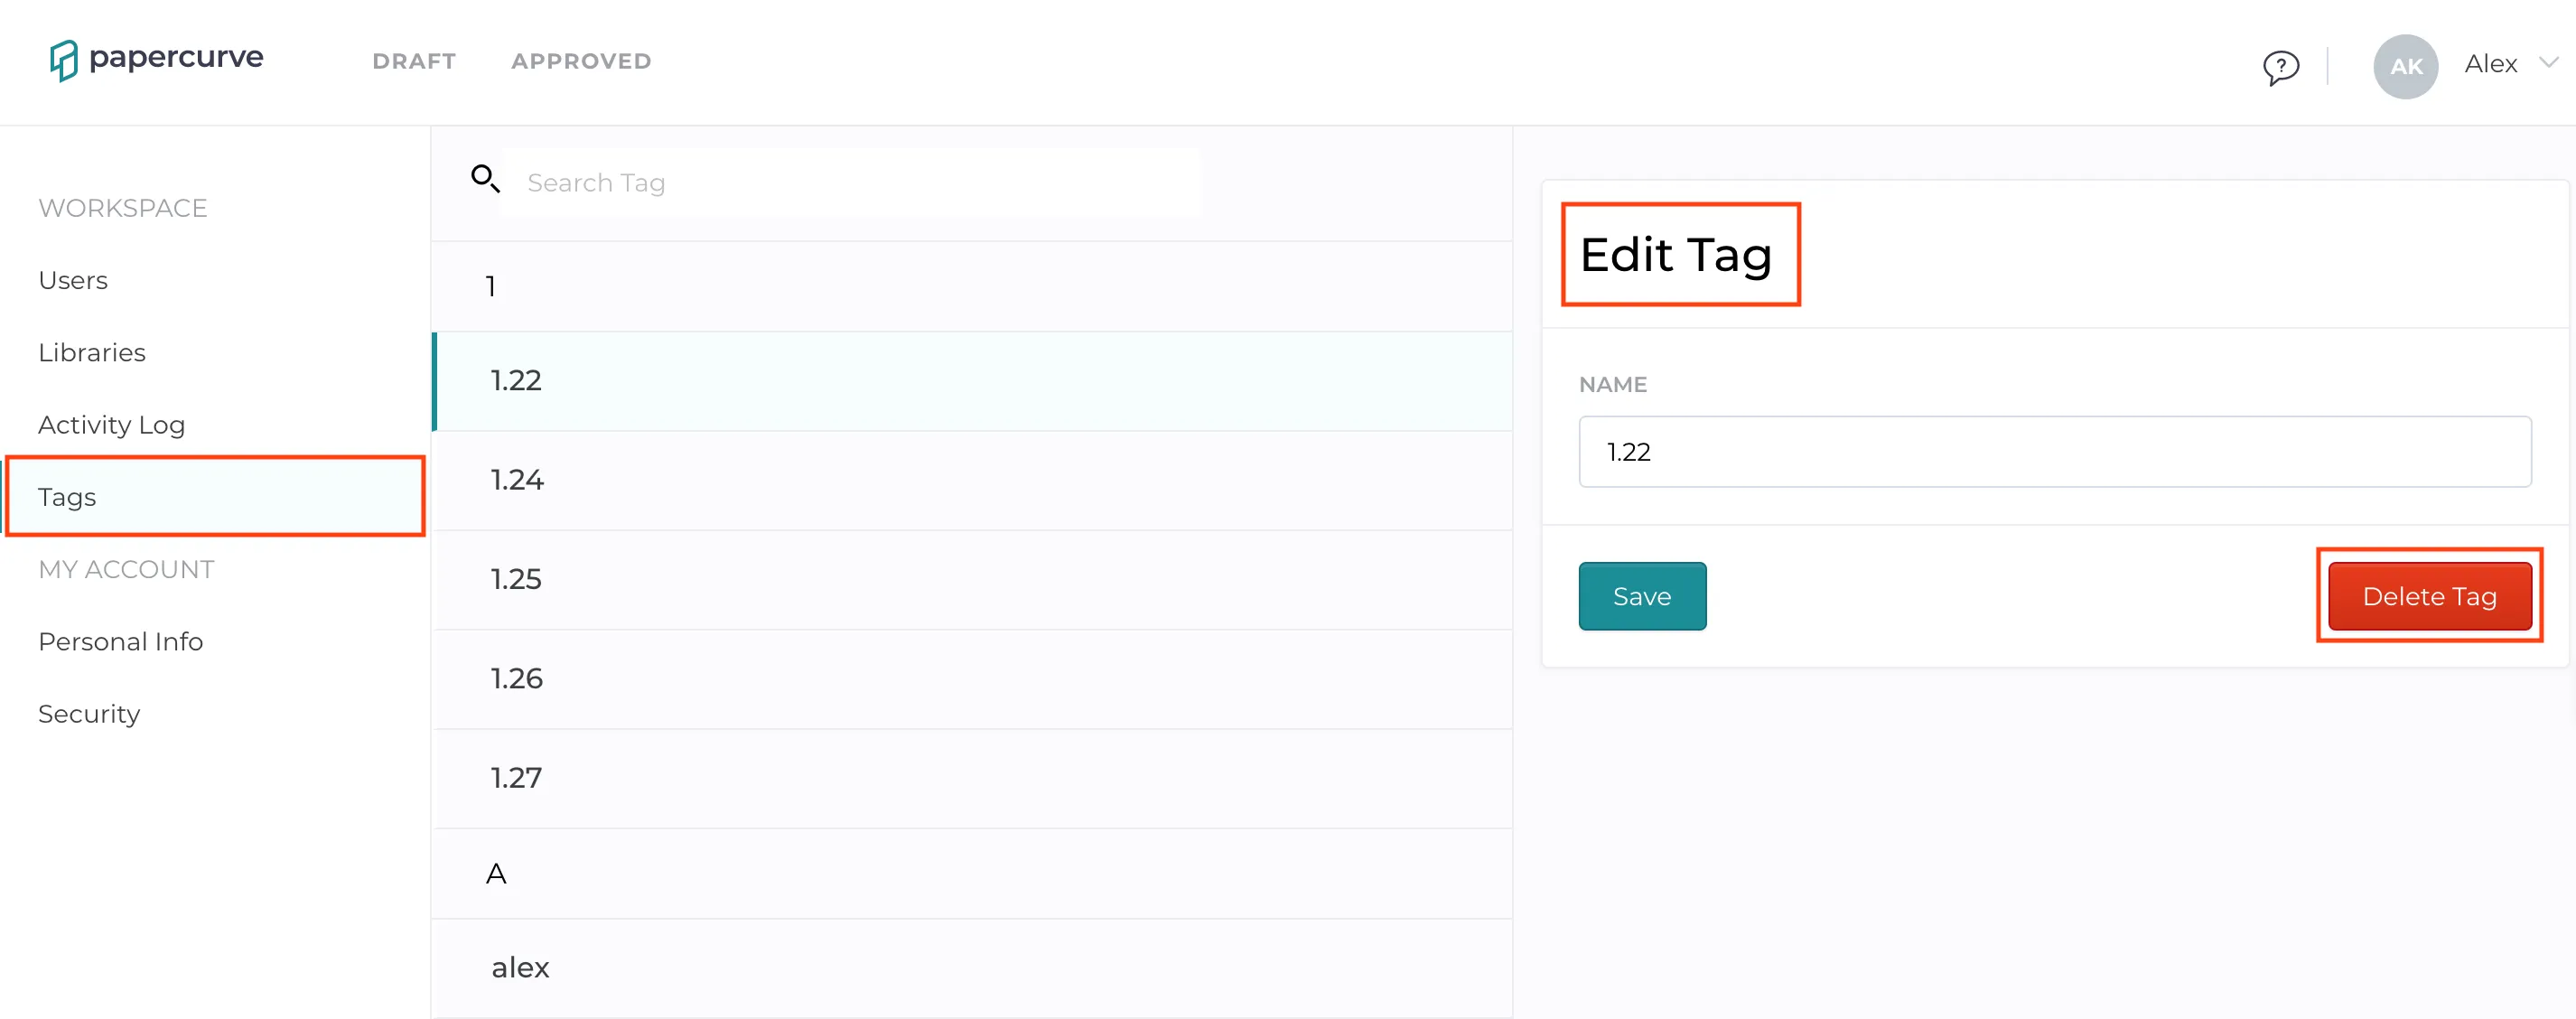This screenshot has width=2576, height=1019.
Task: Click the AK avatar circle
Action: [2405, 66]
